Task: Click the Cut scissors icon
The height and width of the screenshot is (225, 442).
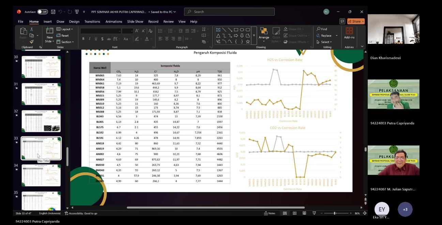Action: [x=32, y=29]
